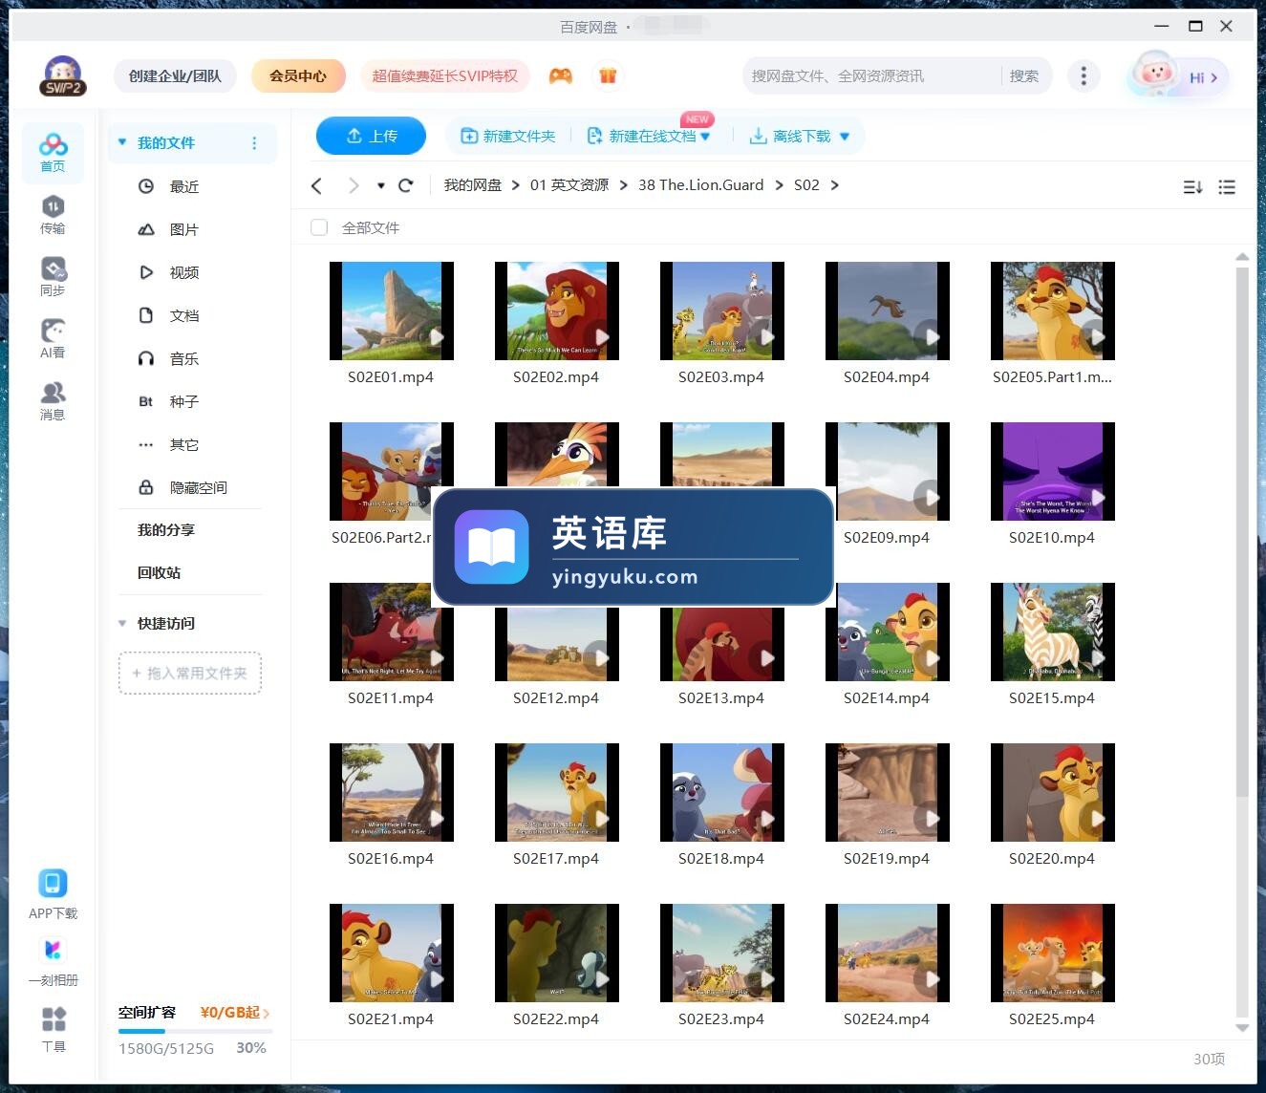This screenshot has height=1093, width=1266.
Task: Open the Hidden Space (隐藏空间) item
Action: click(198, 487)
